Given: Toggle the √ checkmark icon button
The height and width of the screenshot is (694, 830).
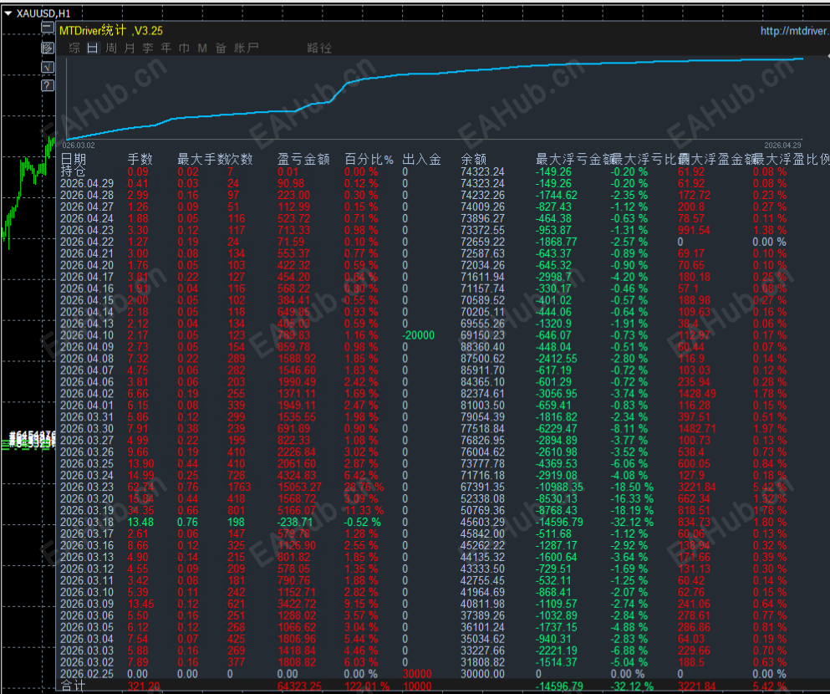Looking at the screenshot, I should tap(48, 67).
